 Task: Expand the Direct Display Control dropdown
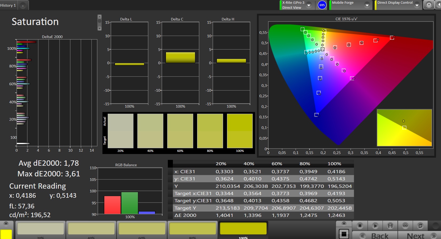coord(417,5)
